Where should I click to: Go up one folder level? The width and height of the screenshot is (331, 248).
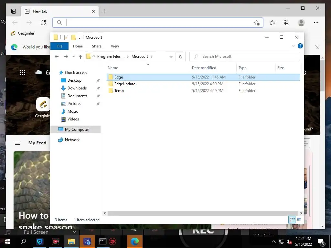point(80,57)
